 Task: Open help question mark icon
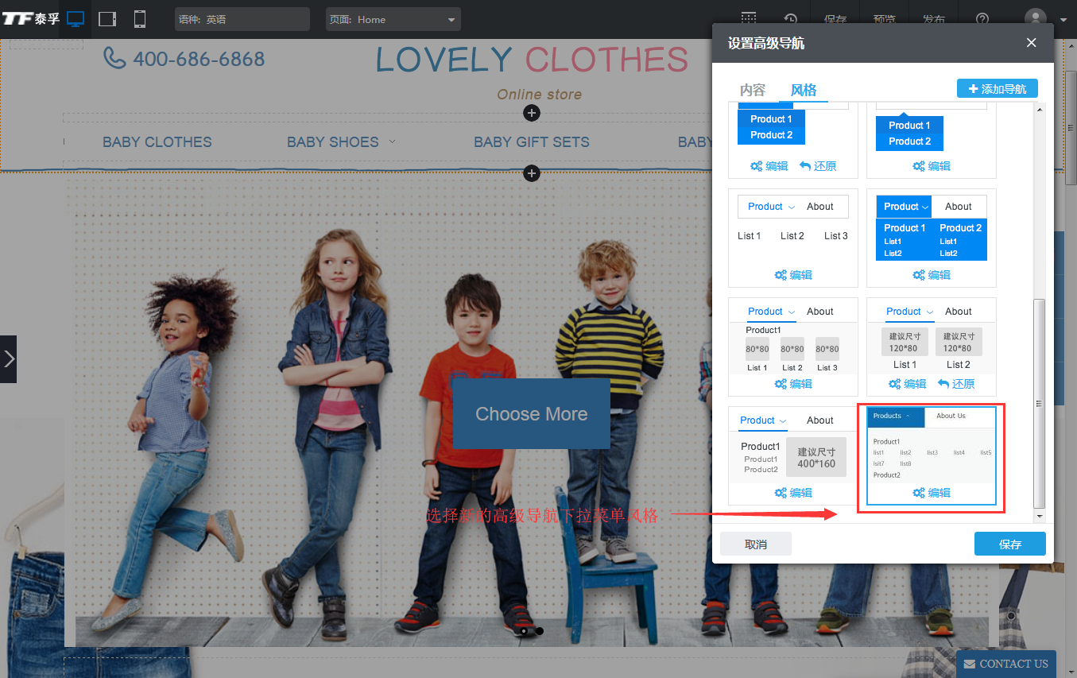tap(983, 19)
